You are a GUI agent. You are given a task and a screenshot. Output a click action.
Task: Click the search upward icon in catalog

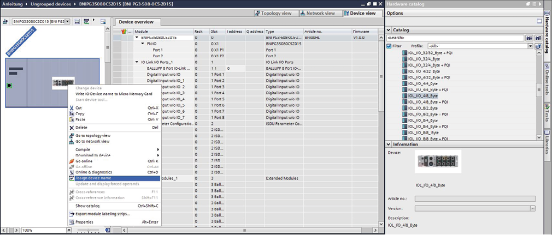click(x=538, y=38)
